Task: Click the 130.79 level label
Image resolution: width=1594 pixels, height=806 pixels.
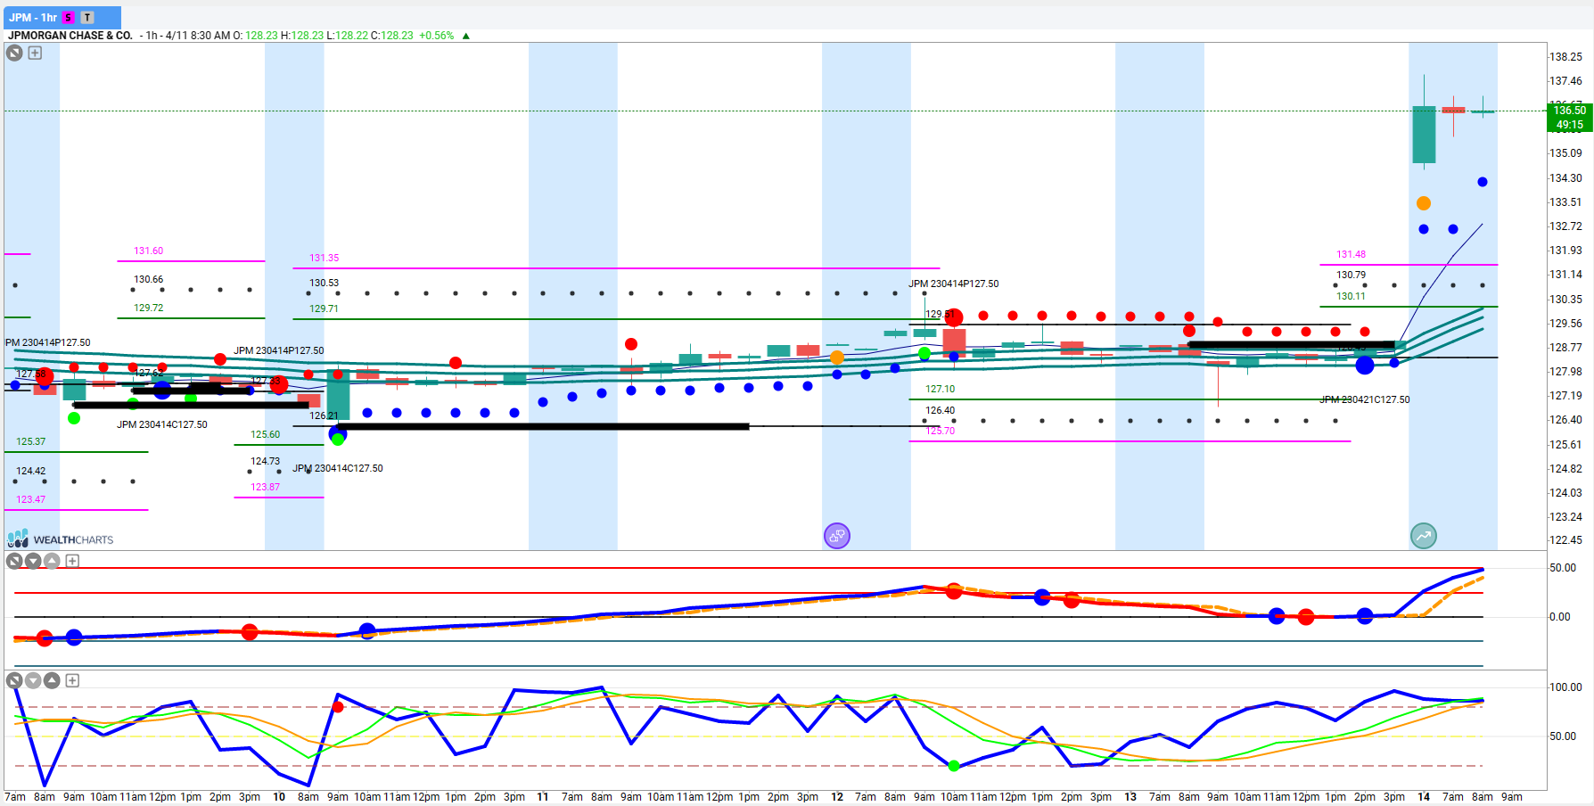Action: point(1352,275)
